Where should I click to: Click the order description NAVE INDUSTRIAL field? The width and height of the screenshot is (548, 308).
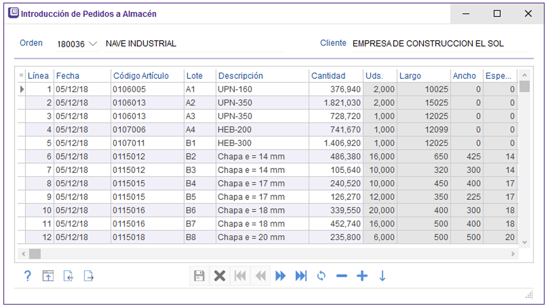(x=194, y=44)
